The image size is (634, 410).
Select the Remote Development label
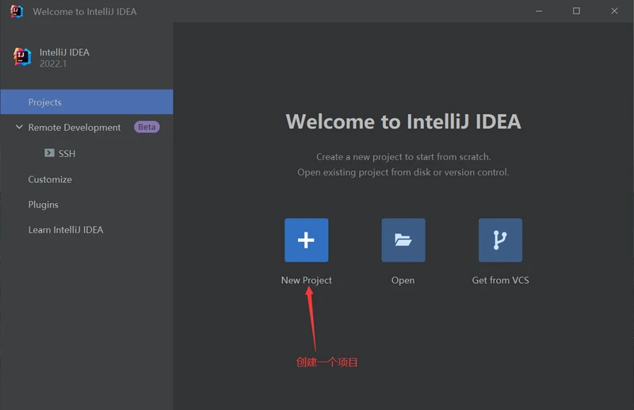click(74, 128)
